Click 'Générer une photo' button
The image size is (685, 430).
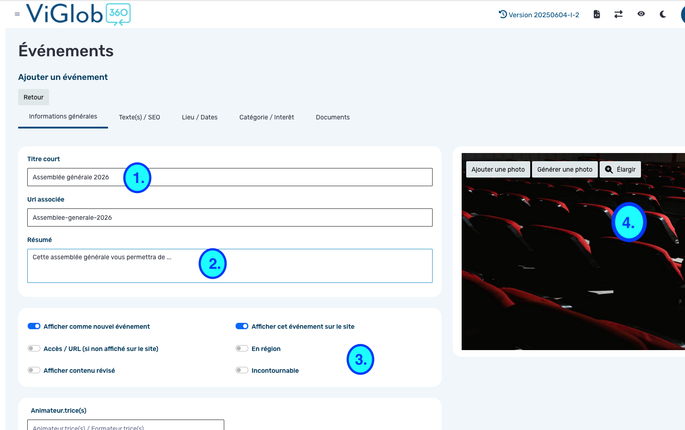coord(565,169)
